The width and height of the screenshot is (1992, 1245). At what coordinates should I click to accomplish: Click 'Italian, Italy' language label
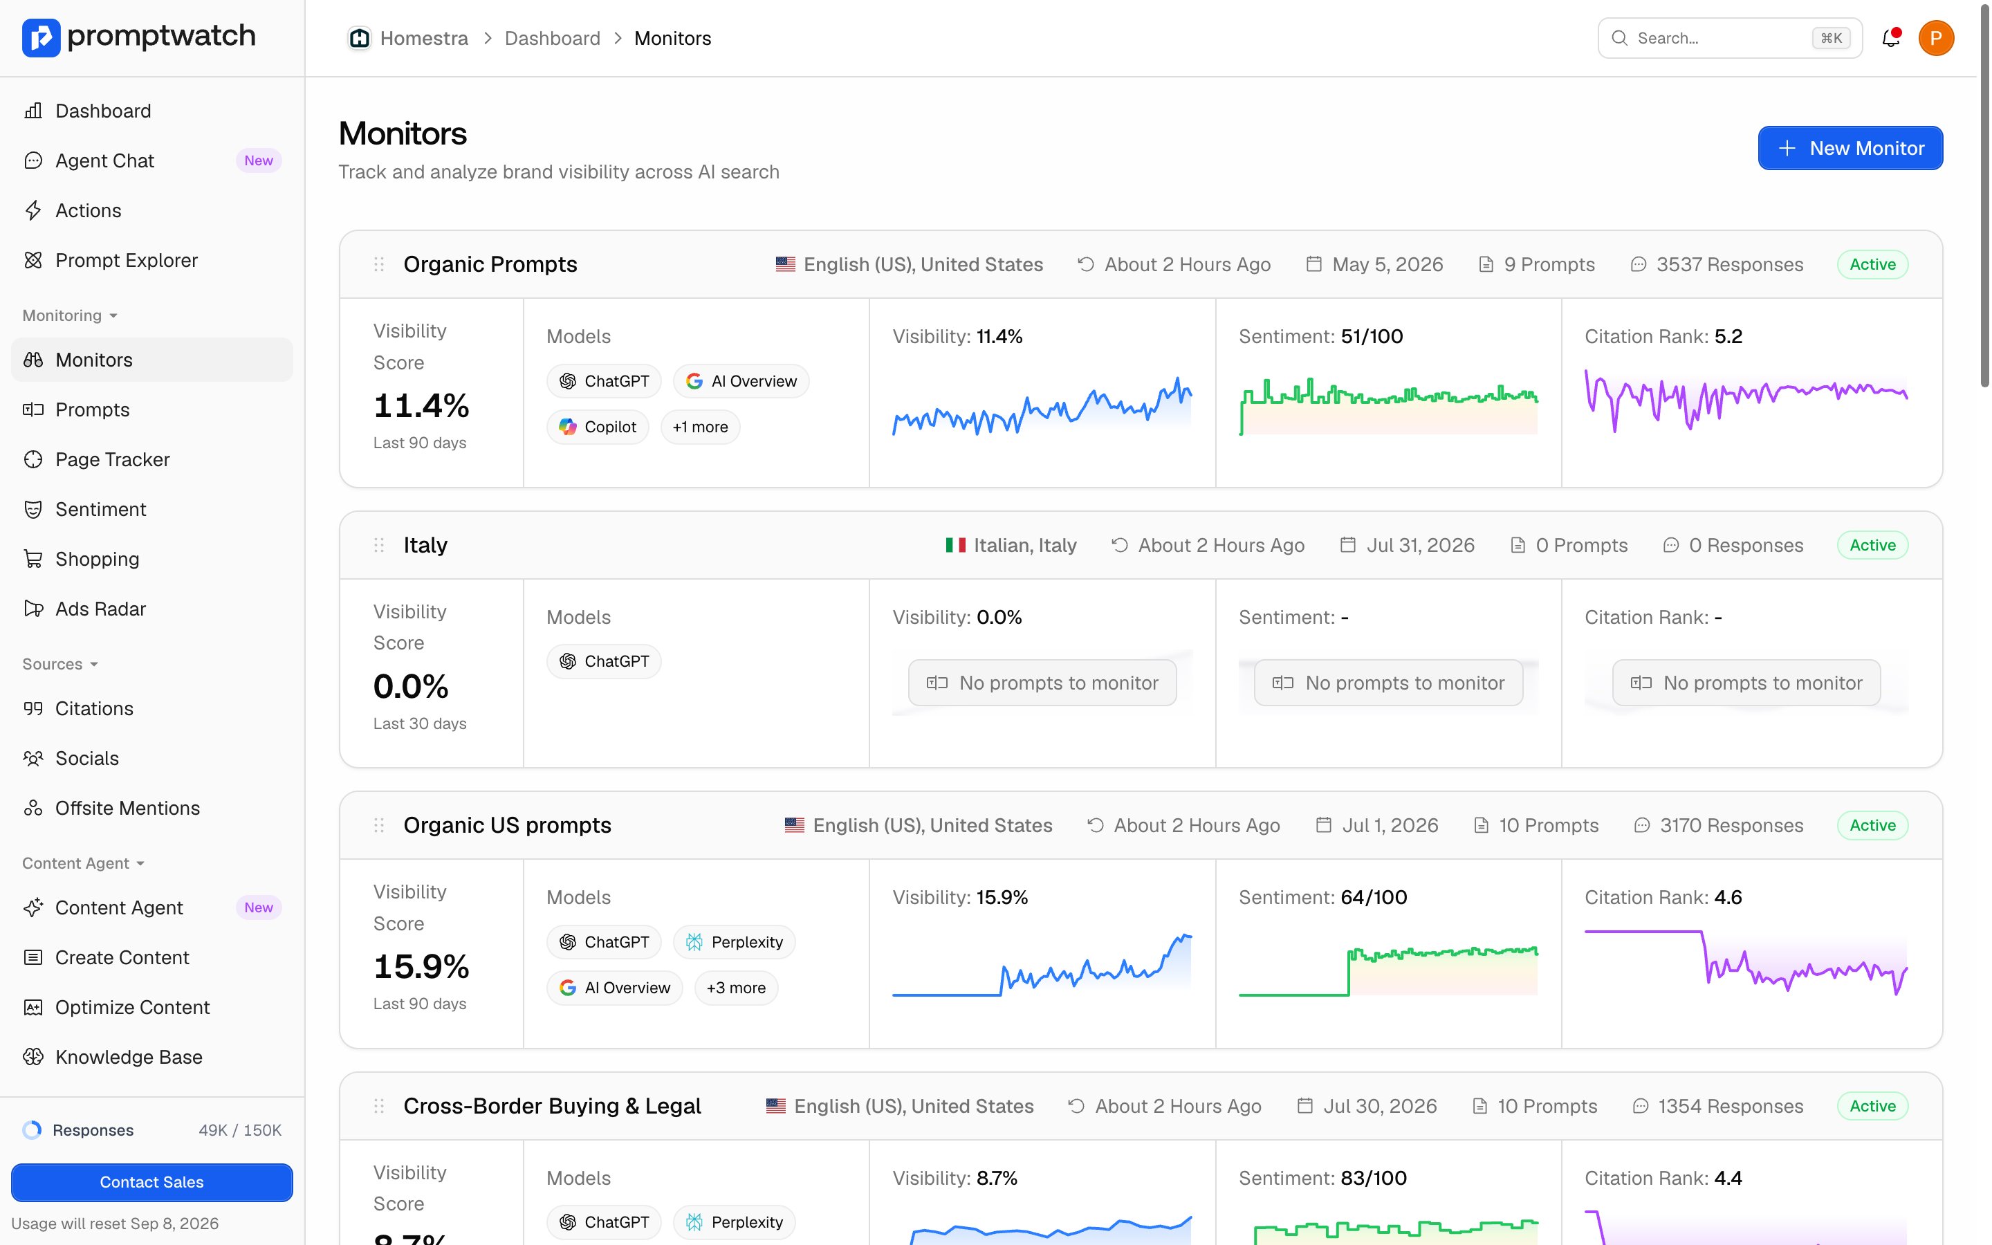pyautogui.click(x=1025, y=545)
